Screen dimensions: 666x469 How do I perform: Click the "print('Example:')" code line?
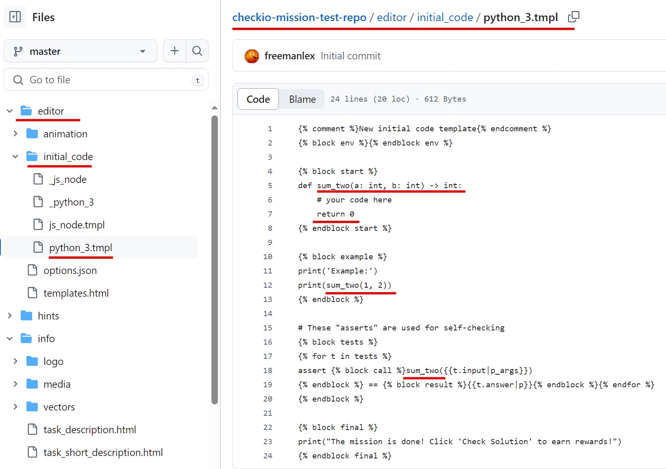pos(337,271)
